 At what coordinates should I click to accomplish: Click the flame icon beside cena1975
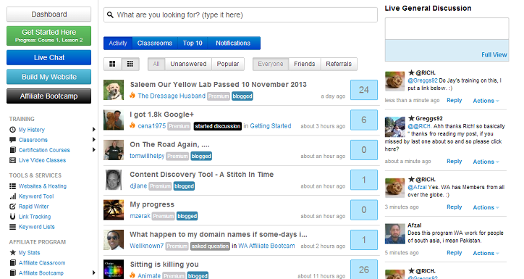[132, 126]
